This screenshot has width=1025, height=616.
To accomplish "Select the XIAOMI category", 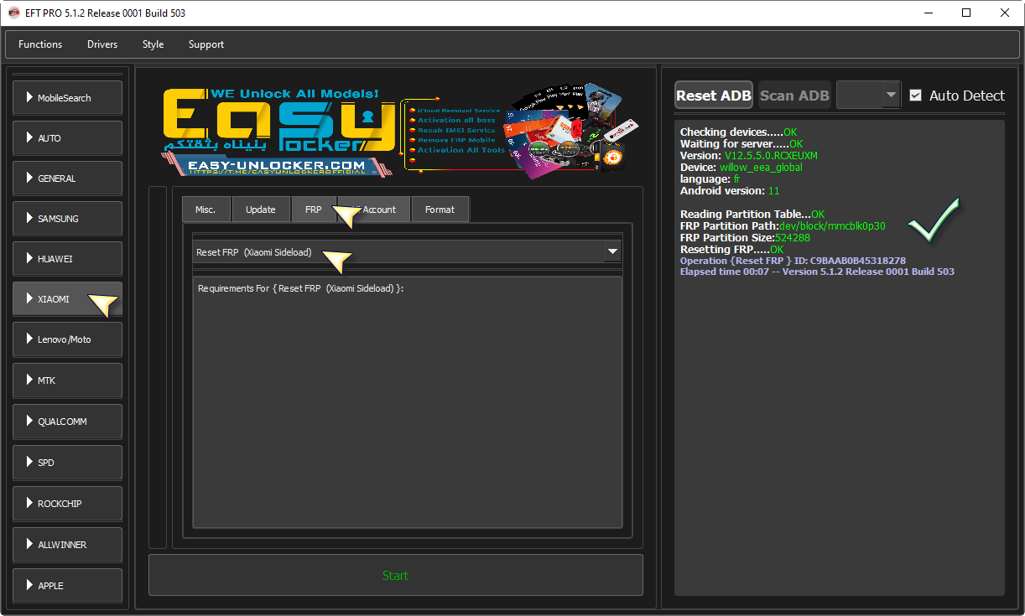I will coord(68,299).
